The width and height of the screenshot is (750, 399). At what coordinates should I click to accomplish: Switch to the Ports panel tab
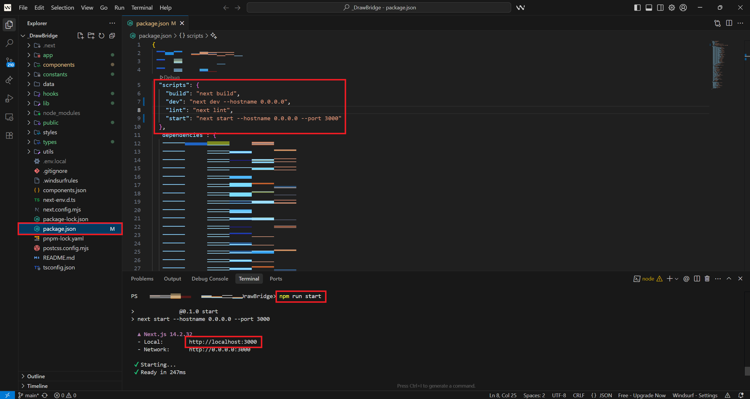click(275, 278)
